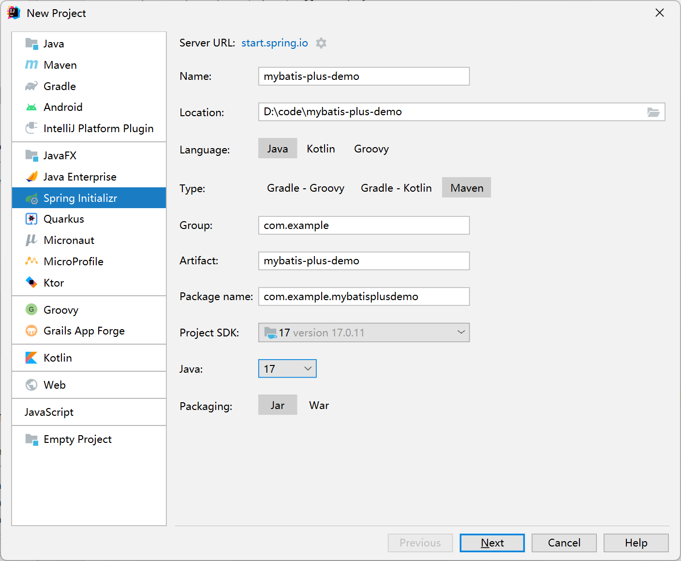Expand the Java version dropdown

(287, 369)
